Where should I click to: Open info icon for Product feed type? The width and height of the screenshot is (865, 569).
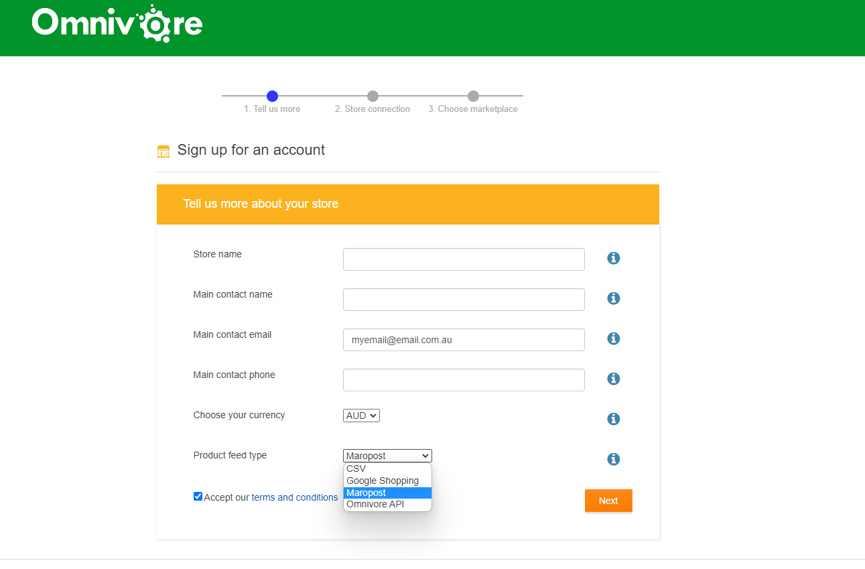[613, 459]
